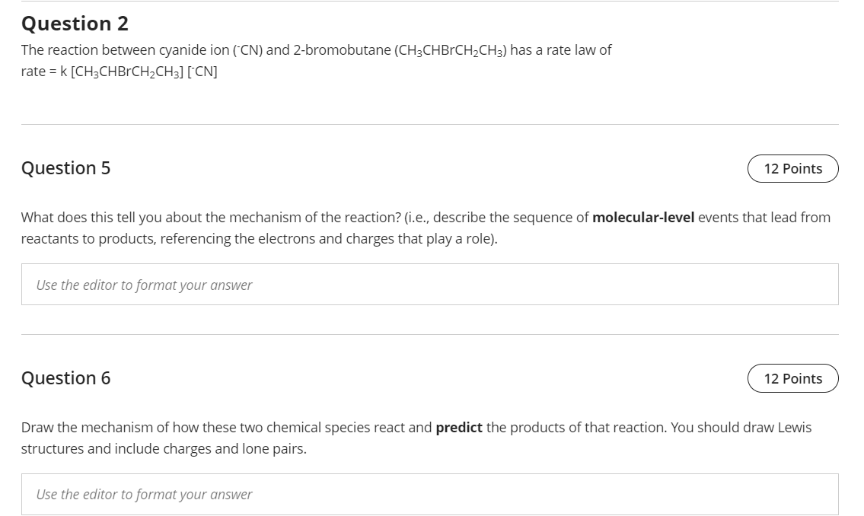This screenshot has height=516, width=864.
Task: Click the 2-bromobutane formula in Question 2
Action: click(449, 49)
